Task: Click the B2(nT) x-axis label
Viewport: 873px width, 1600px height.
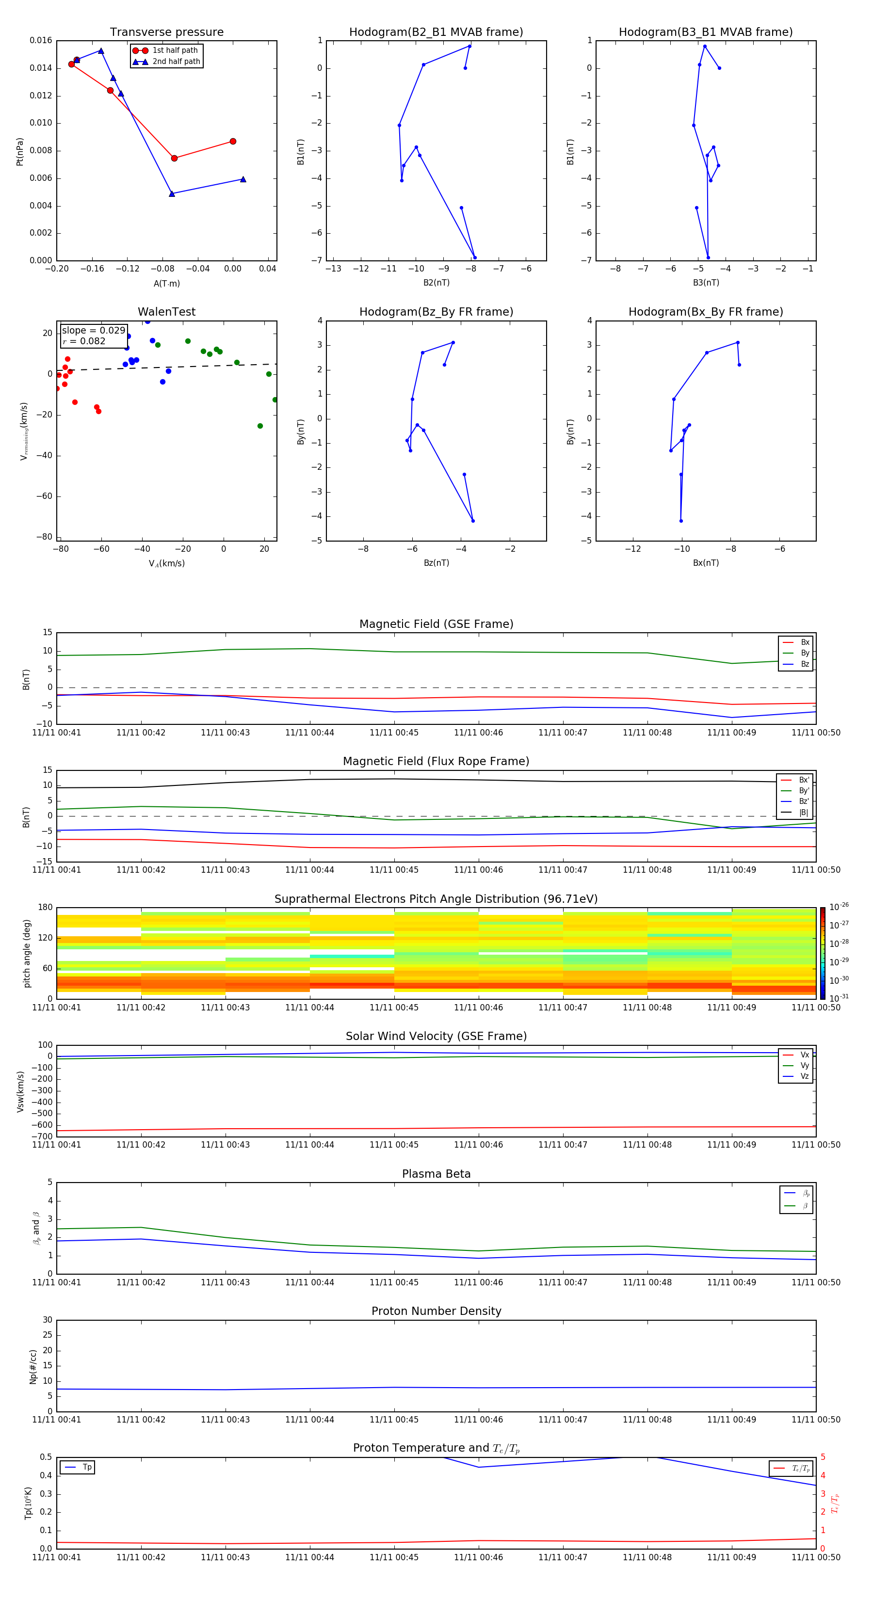Action: click(x=436, y=283)
